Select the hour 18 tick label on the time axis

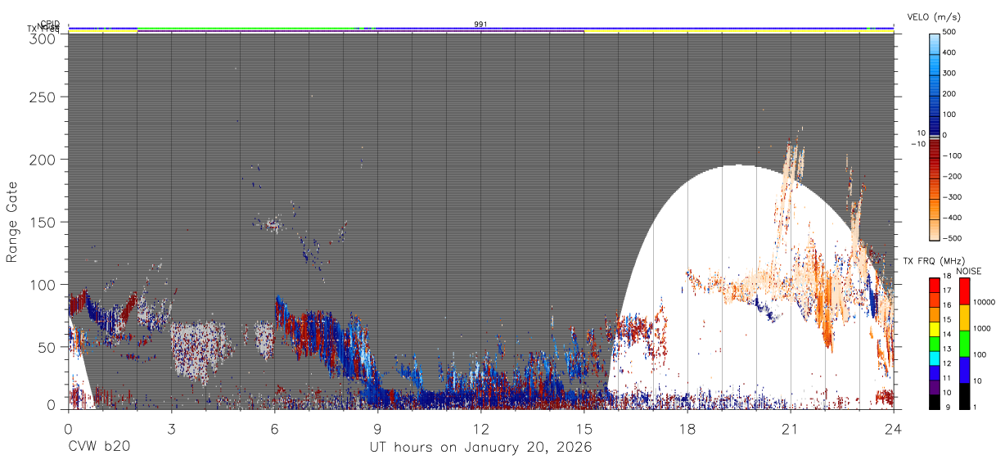(687, 428)
